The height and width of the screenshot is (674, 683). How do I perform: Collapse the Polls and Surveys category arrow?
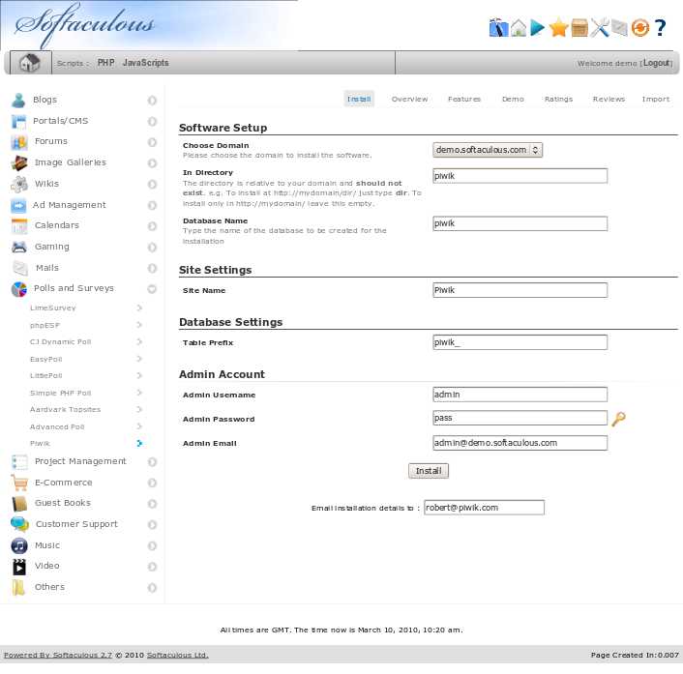(152, 289)
